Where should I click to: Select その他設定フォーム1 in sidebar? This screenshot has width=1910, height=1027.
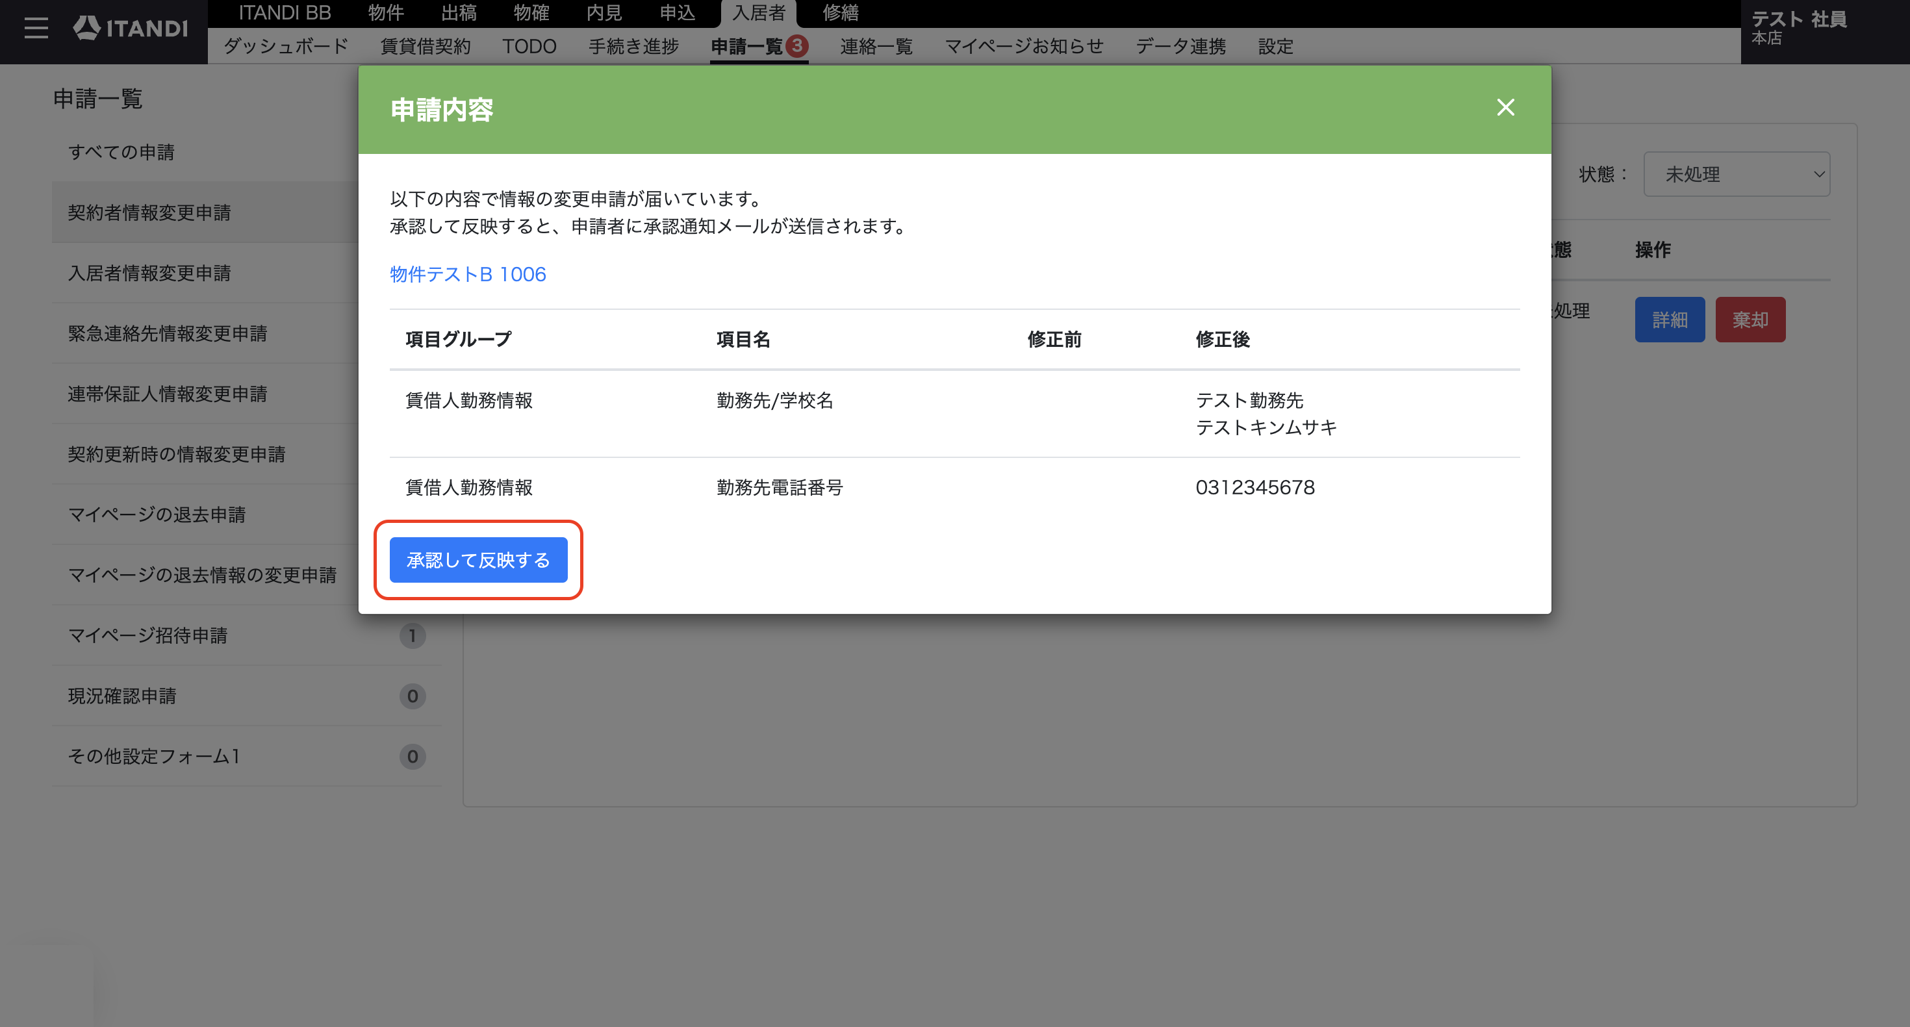point(246,756)
